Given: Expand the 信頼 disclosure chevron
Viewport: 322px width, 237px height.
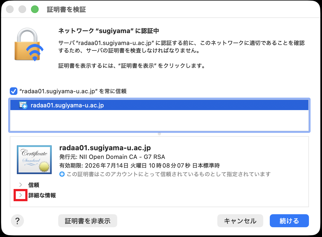Looking at the screenshot, I should 21,185.
